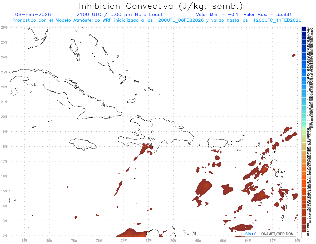
Task: Click the '14N' latitude label
Action: [x=4, y=206]
